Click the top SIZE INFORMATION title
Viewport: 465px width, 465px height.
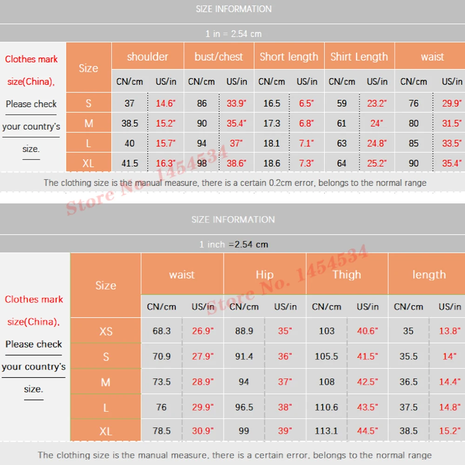pyautogui.click(x=233, y=9)
